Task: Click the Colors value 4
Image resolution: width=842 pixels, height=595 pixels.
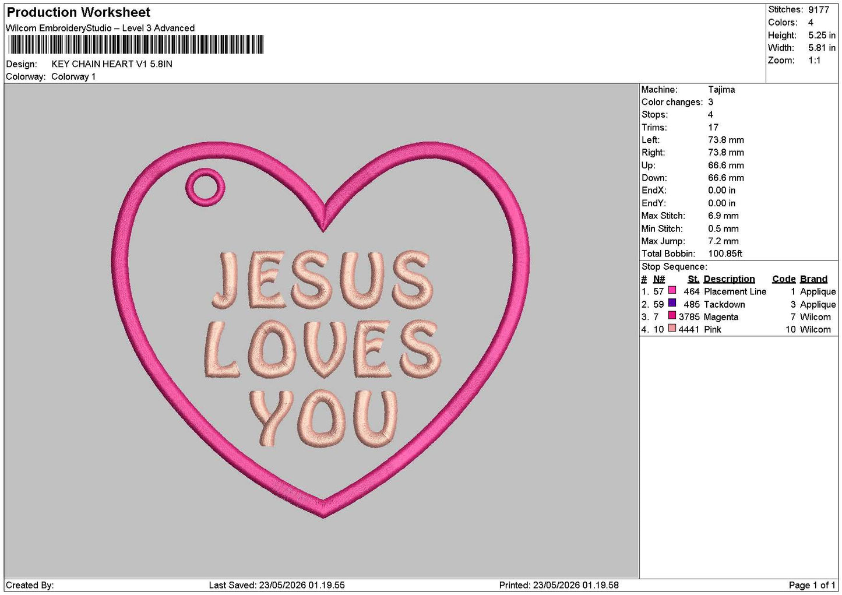Action: coord(811,22)
